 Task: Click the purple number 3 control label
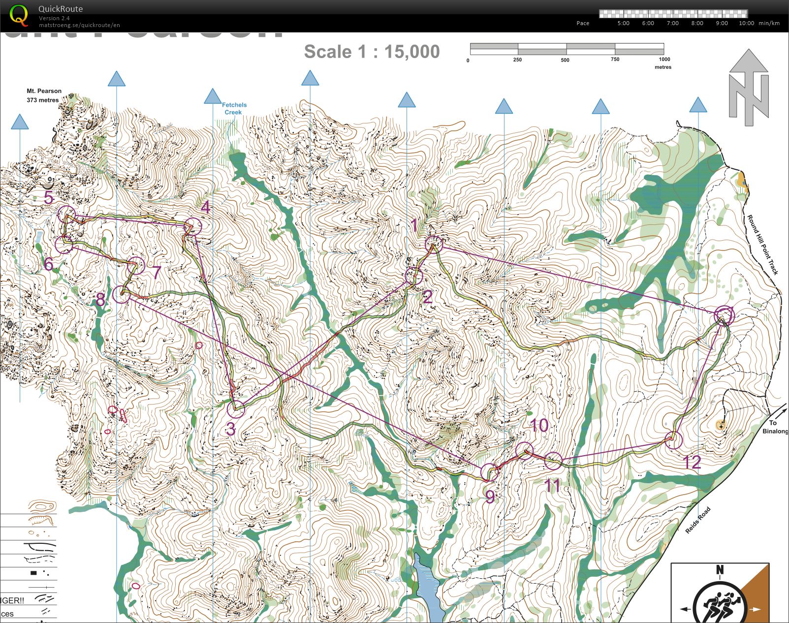click(x=230, y=429)
